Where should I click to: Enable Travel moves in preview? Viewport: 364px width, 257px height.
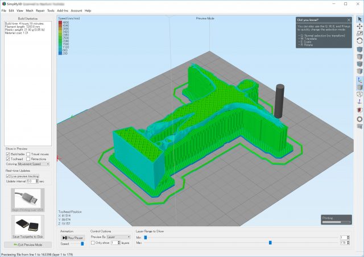point(28,154)
